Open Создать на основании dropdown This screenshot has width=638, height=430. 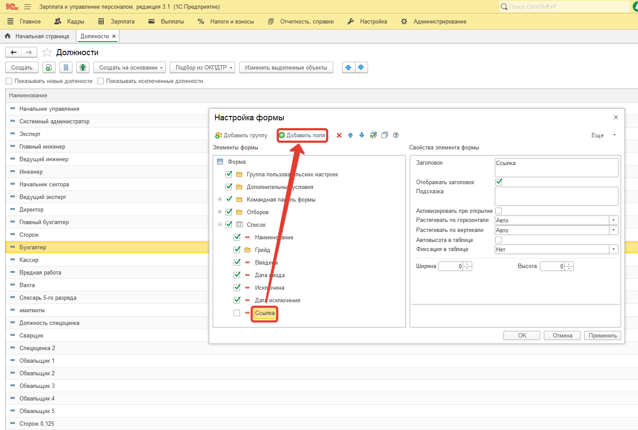pyautogui.click(x=129, y=68)
